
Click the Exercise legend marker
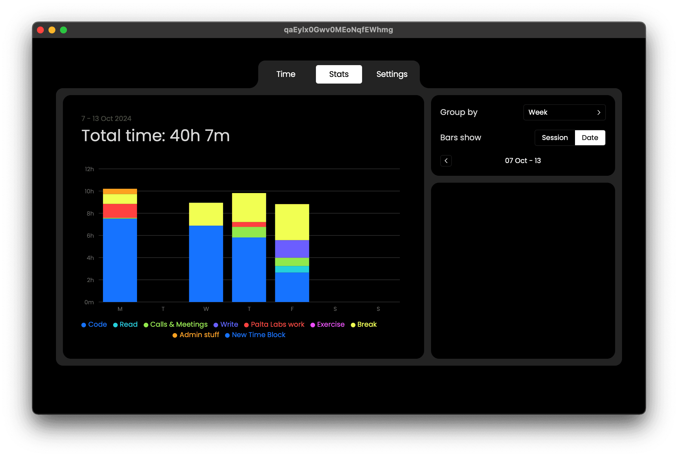pyautogui.click(x=312, y=325)
